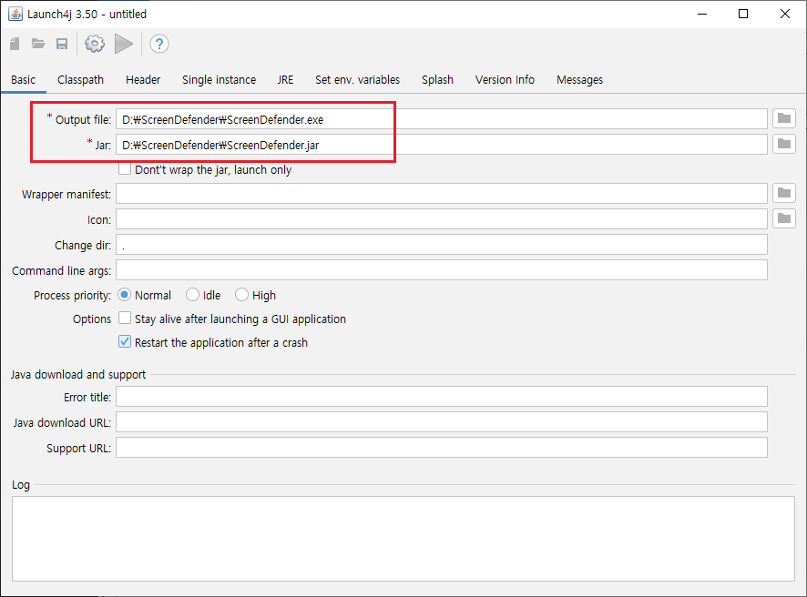Switch to the Messages tab
807x597 pixels.
coord(579,80)
